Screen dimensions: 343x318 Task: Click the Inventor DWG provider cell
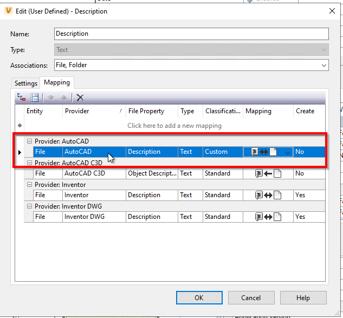94,217
